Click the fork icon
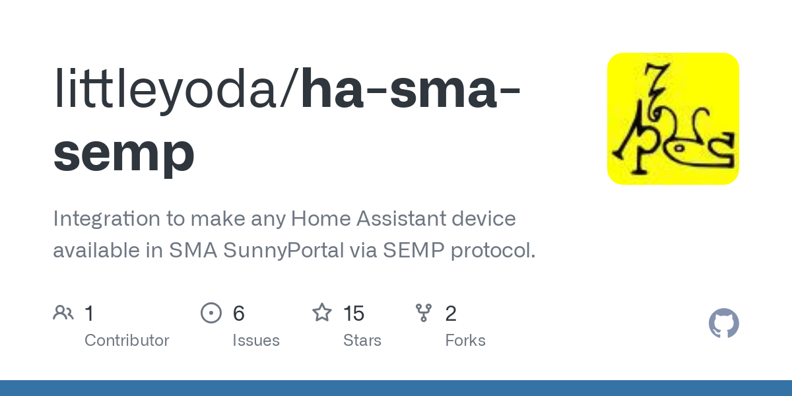The image size is (792, 396). click(x=424, y=313)
